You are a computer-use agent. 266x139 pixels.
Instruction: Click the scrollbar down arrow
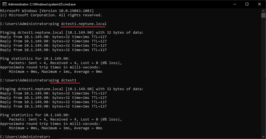263,137
